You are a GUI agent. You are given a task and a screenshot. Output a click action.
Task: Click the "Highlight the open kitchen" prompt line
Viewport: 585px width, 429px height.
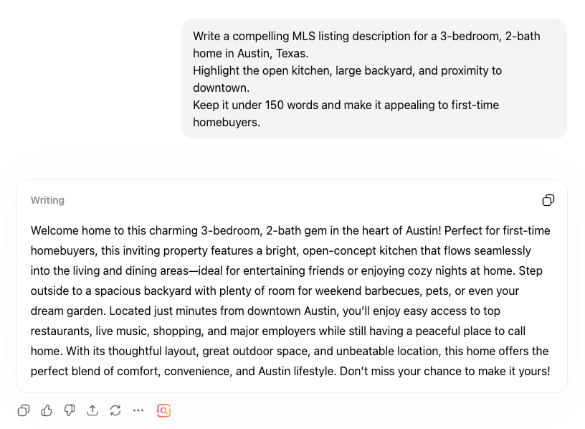[x=347, y=70]
